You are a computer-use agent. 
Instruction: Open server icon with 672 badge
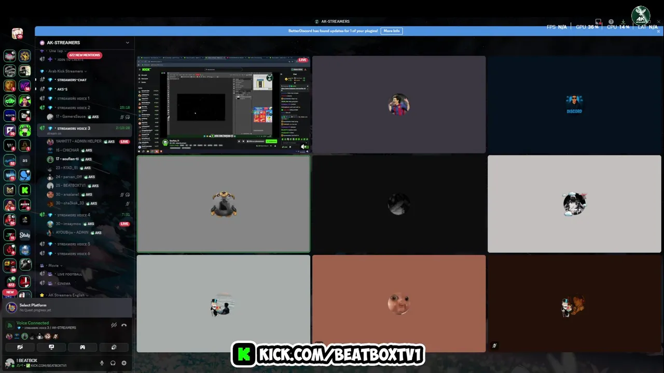click(10, 282)
